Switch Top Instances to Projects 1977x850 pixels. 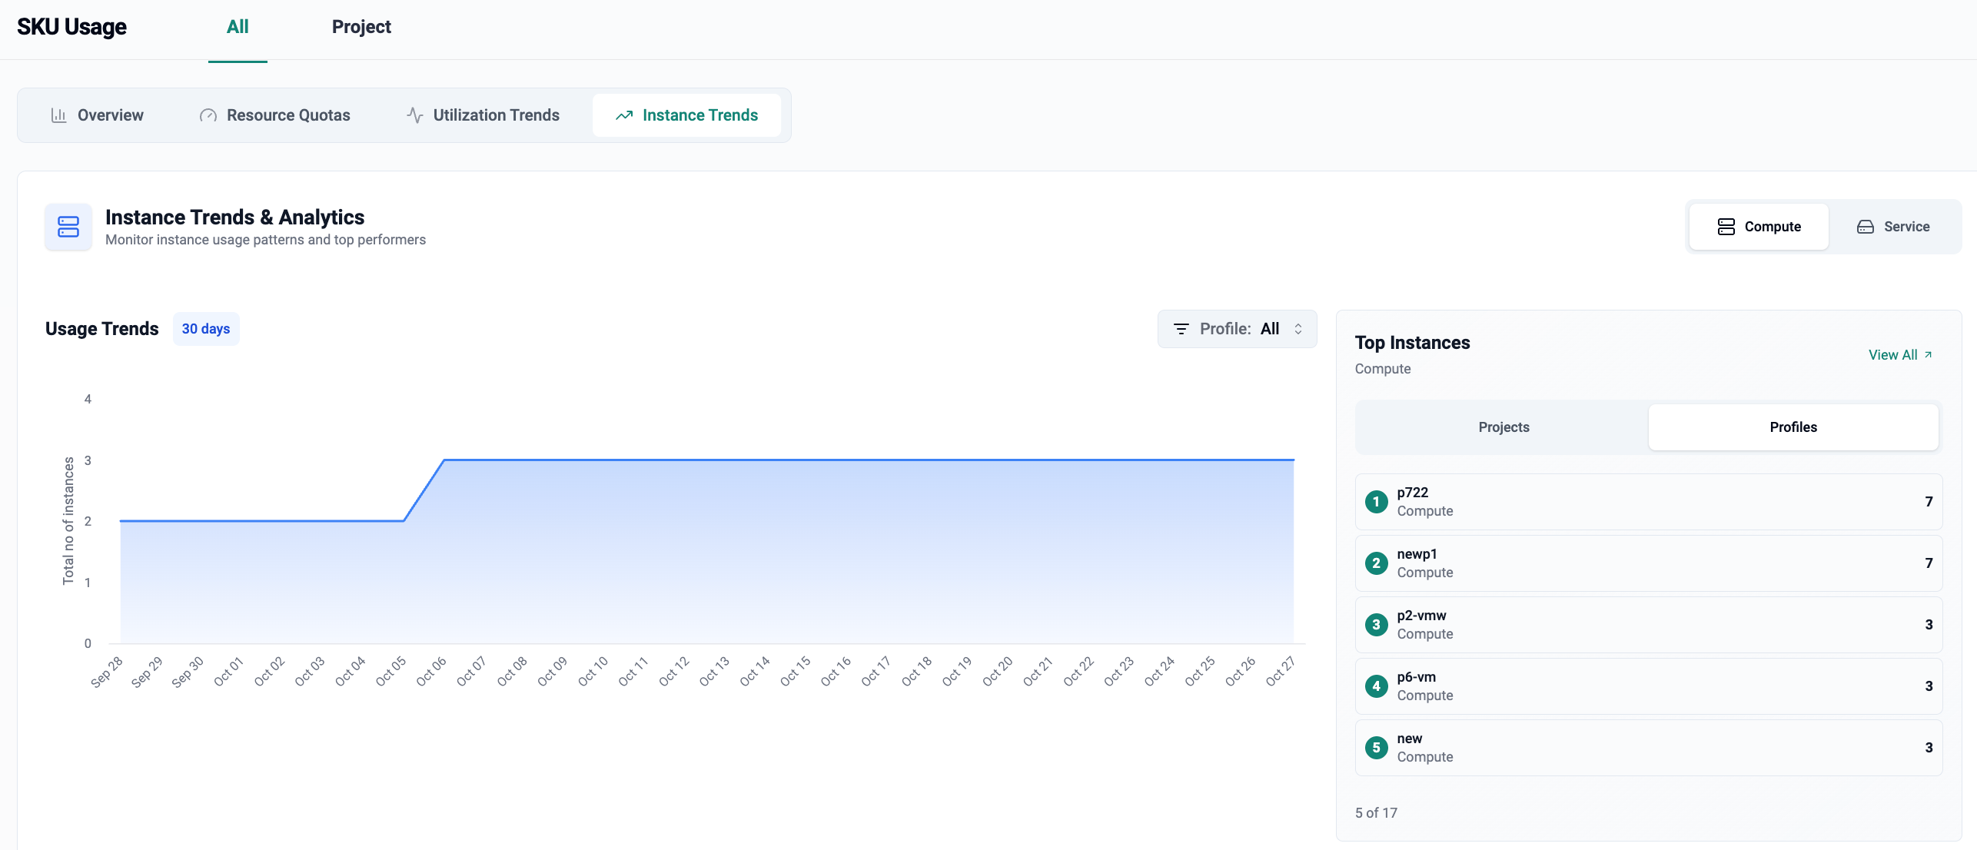1503,427
